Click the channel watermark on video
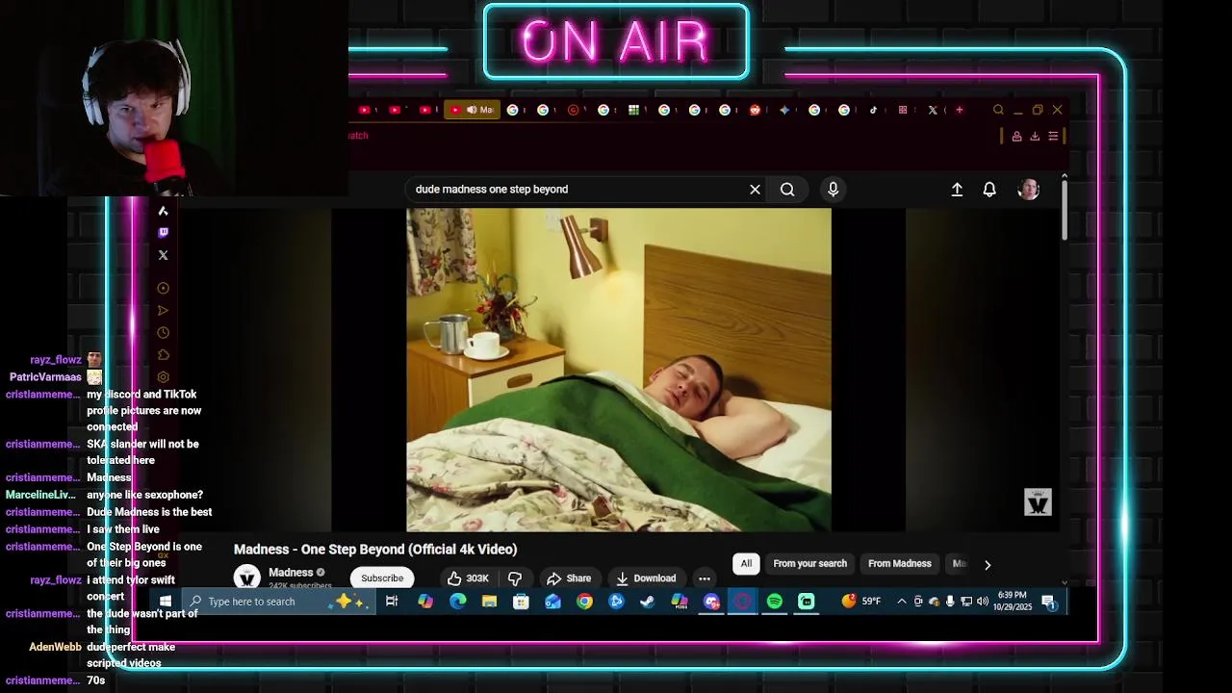1232x693 pixels. (x=1038, y=502)
